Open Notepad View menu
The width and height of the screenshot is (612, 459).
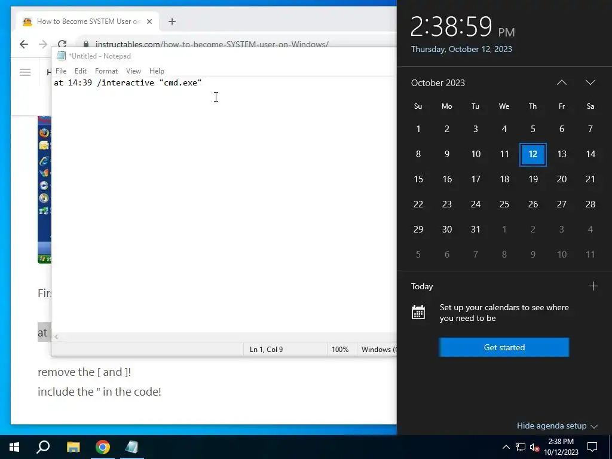coord(133,71)
